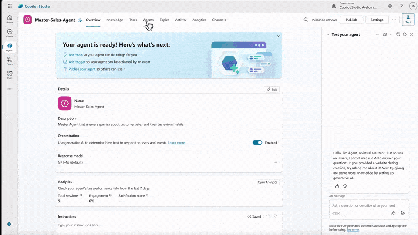
Task: Click the thumbs down on agent reply
Action: click(344, 186)
